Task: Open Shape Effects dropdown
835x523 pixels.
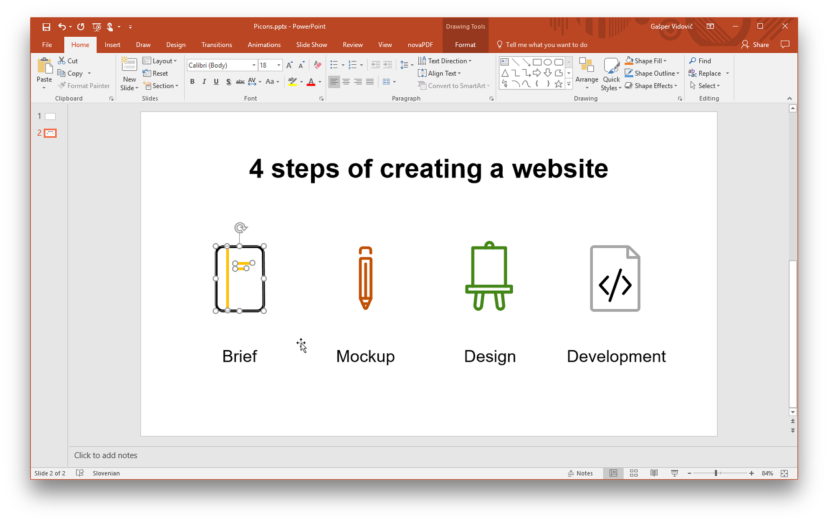Action: pyautogui.click(x=651, y=86)
